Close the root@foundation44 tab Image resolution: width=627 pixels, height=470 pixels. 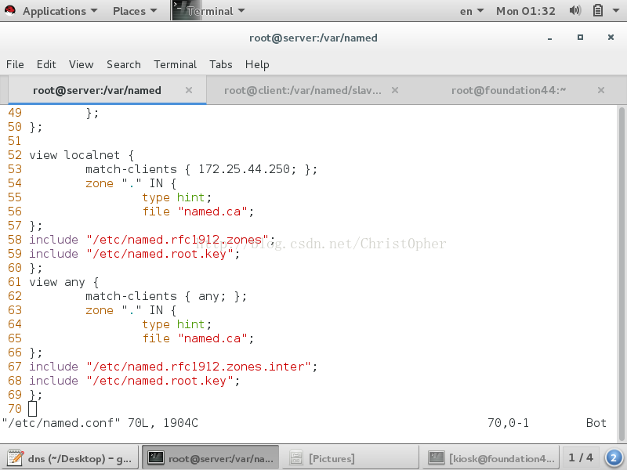point(600,90)
